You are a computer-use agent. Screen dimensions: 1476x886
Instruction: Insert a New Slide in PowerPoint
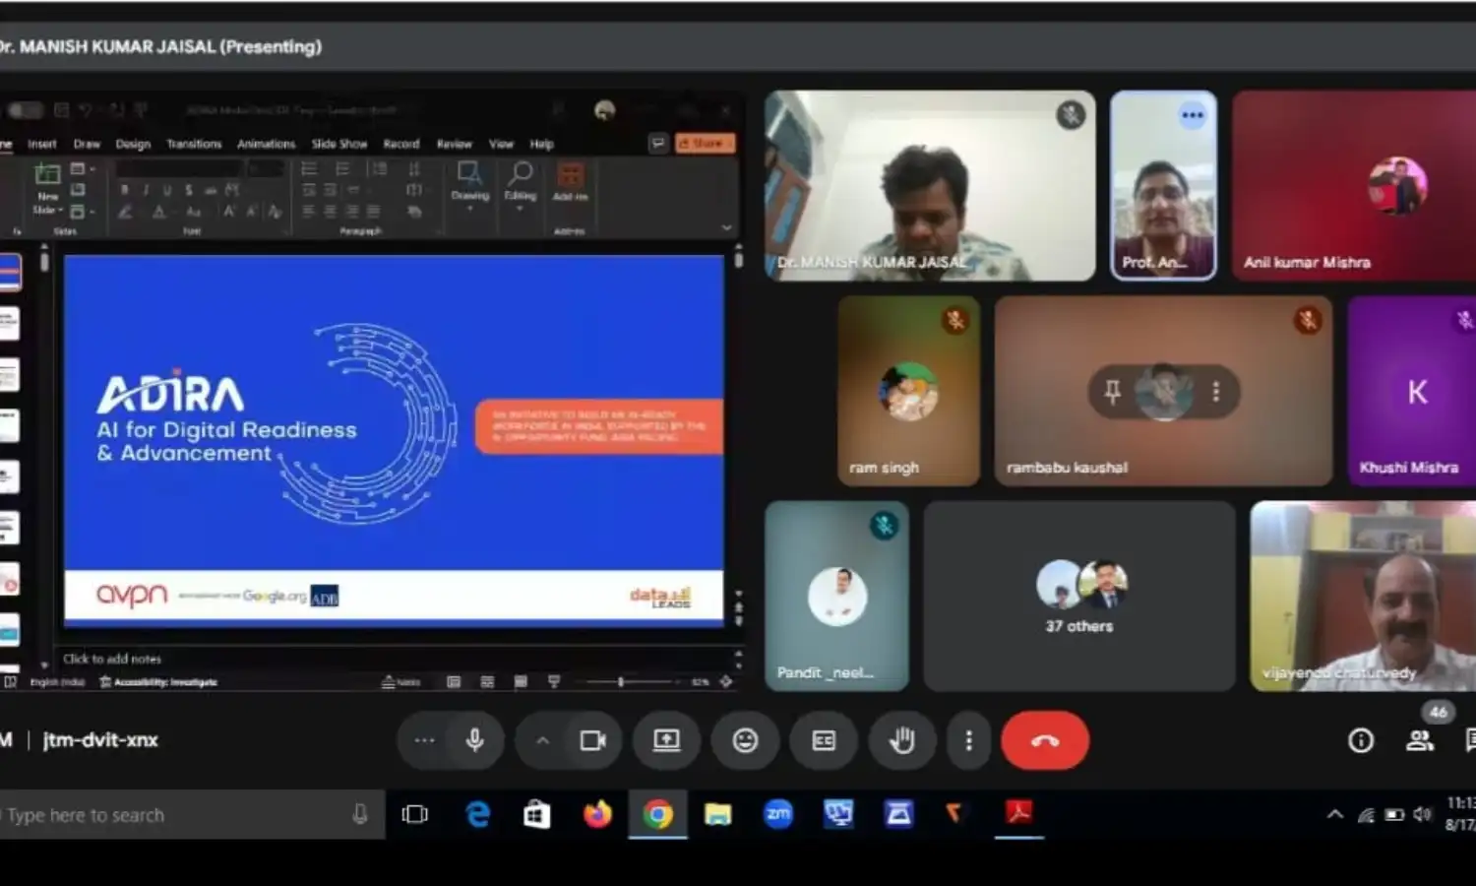coord(47,189)
